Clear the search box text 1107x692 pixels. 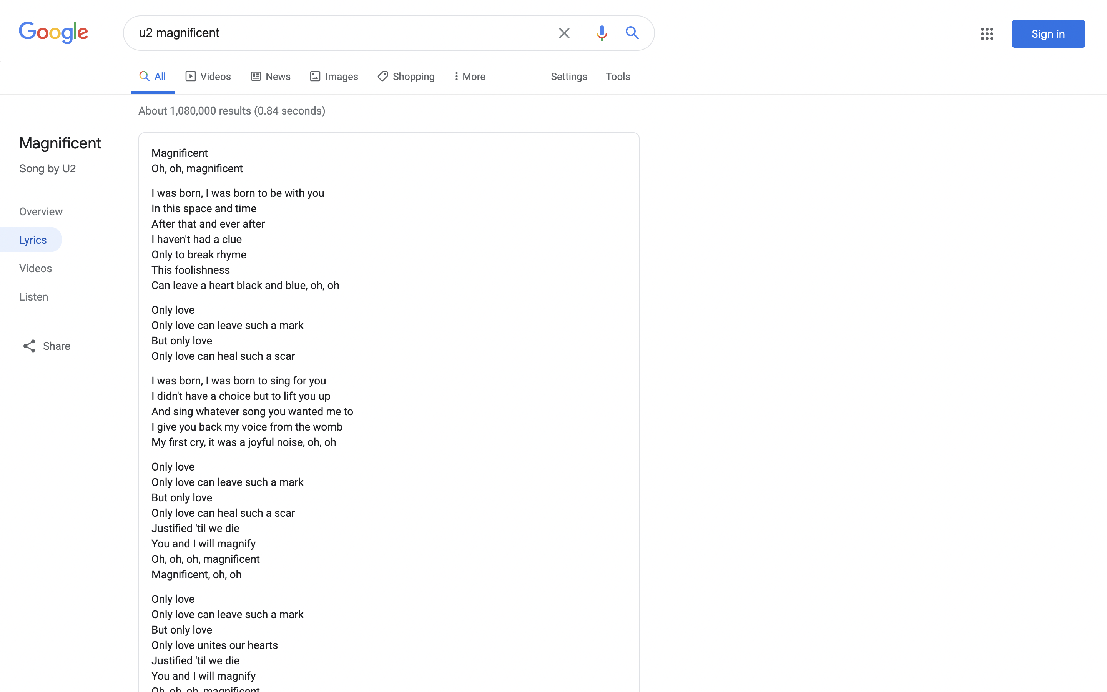[x=563, y=33]
